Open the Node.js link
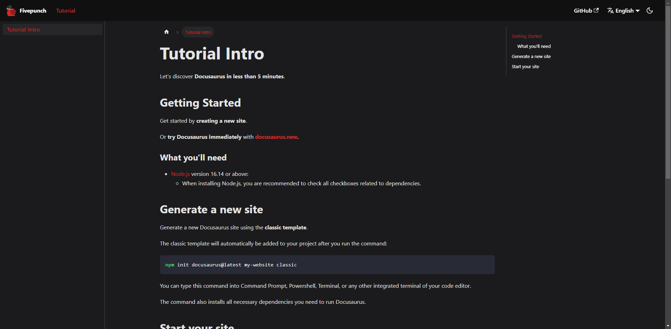Viewport: 671px width, 329px height. pos(180,174)
